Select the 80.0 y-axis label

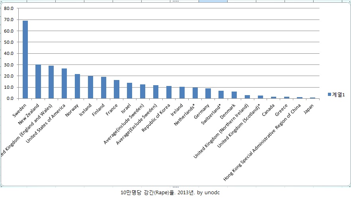[8, 8]
